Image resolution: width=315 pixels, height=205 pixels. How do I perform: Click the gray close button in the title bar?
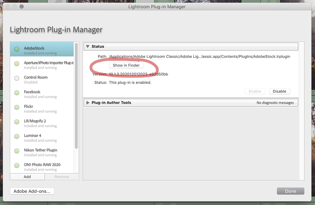pyautogui.click(x=8, y=6)
